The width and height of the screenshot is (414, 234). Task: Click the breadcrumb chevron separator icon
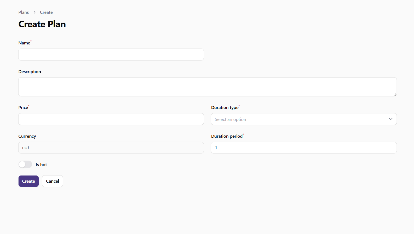point(35,12)
